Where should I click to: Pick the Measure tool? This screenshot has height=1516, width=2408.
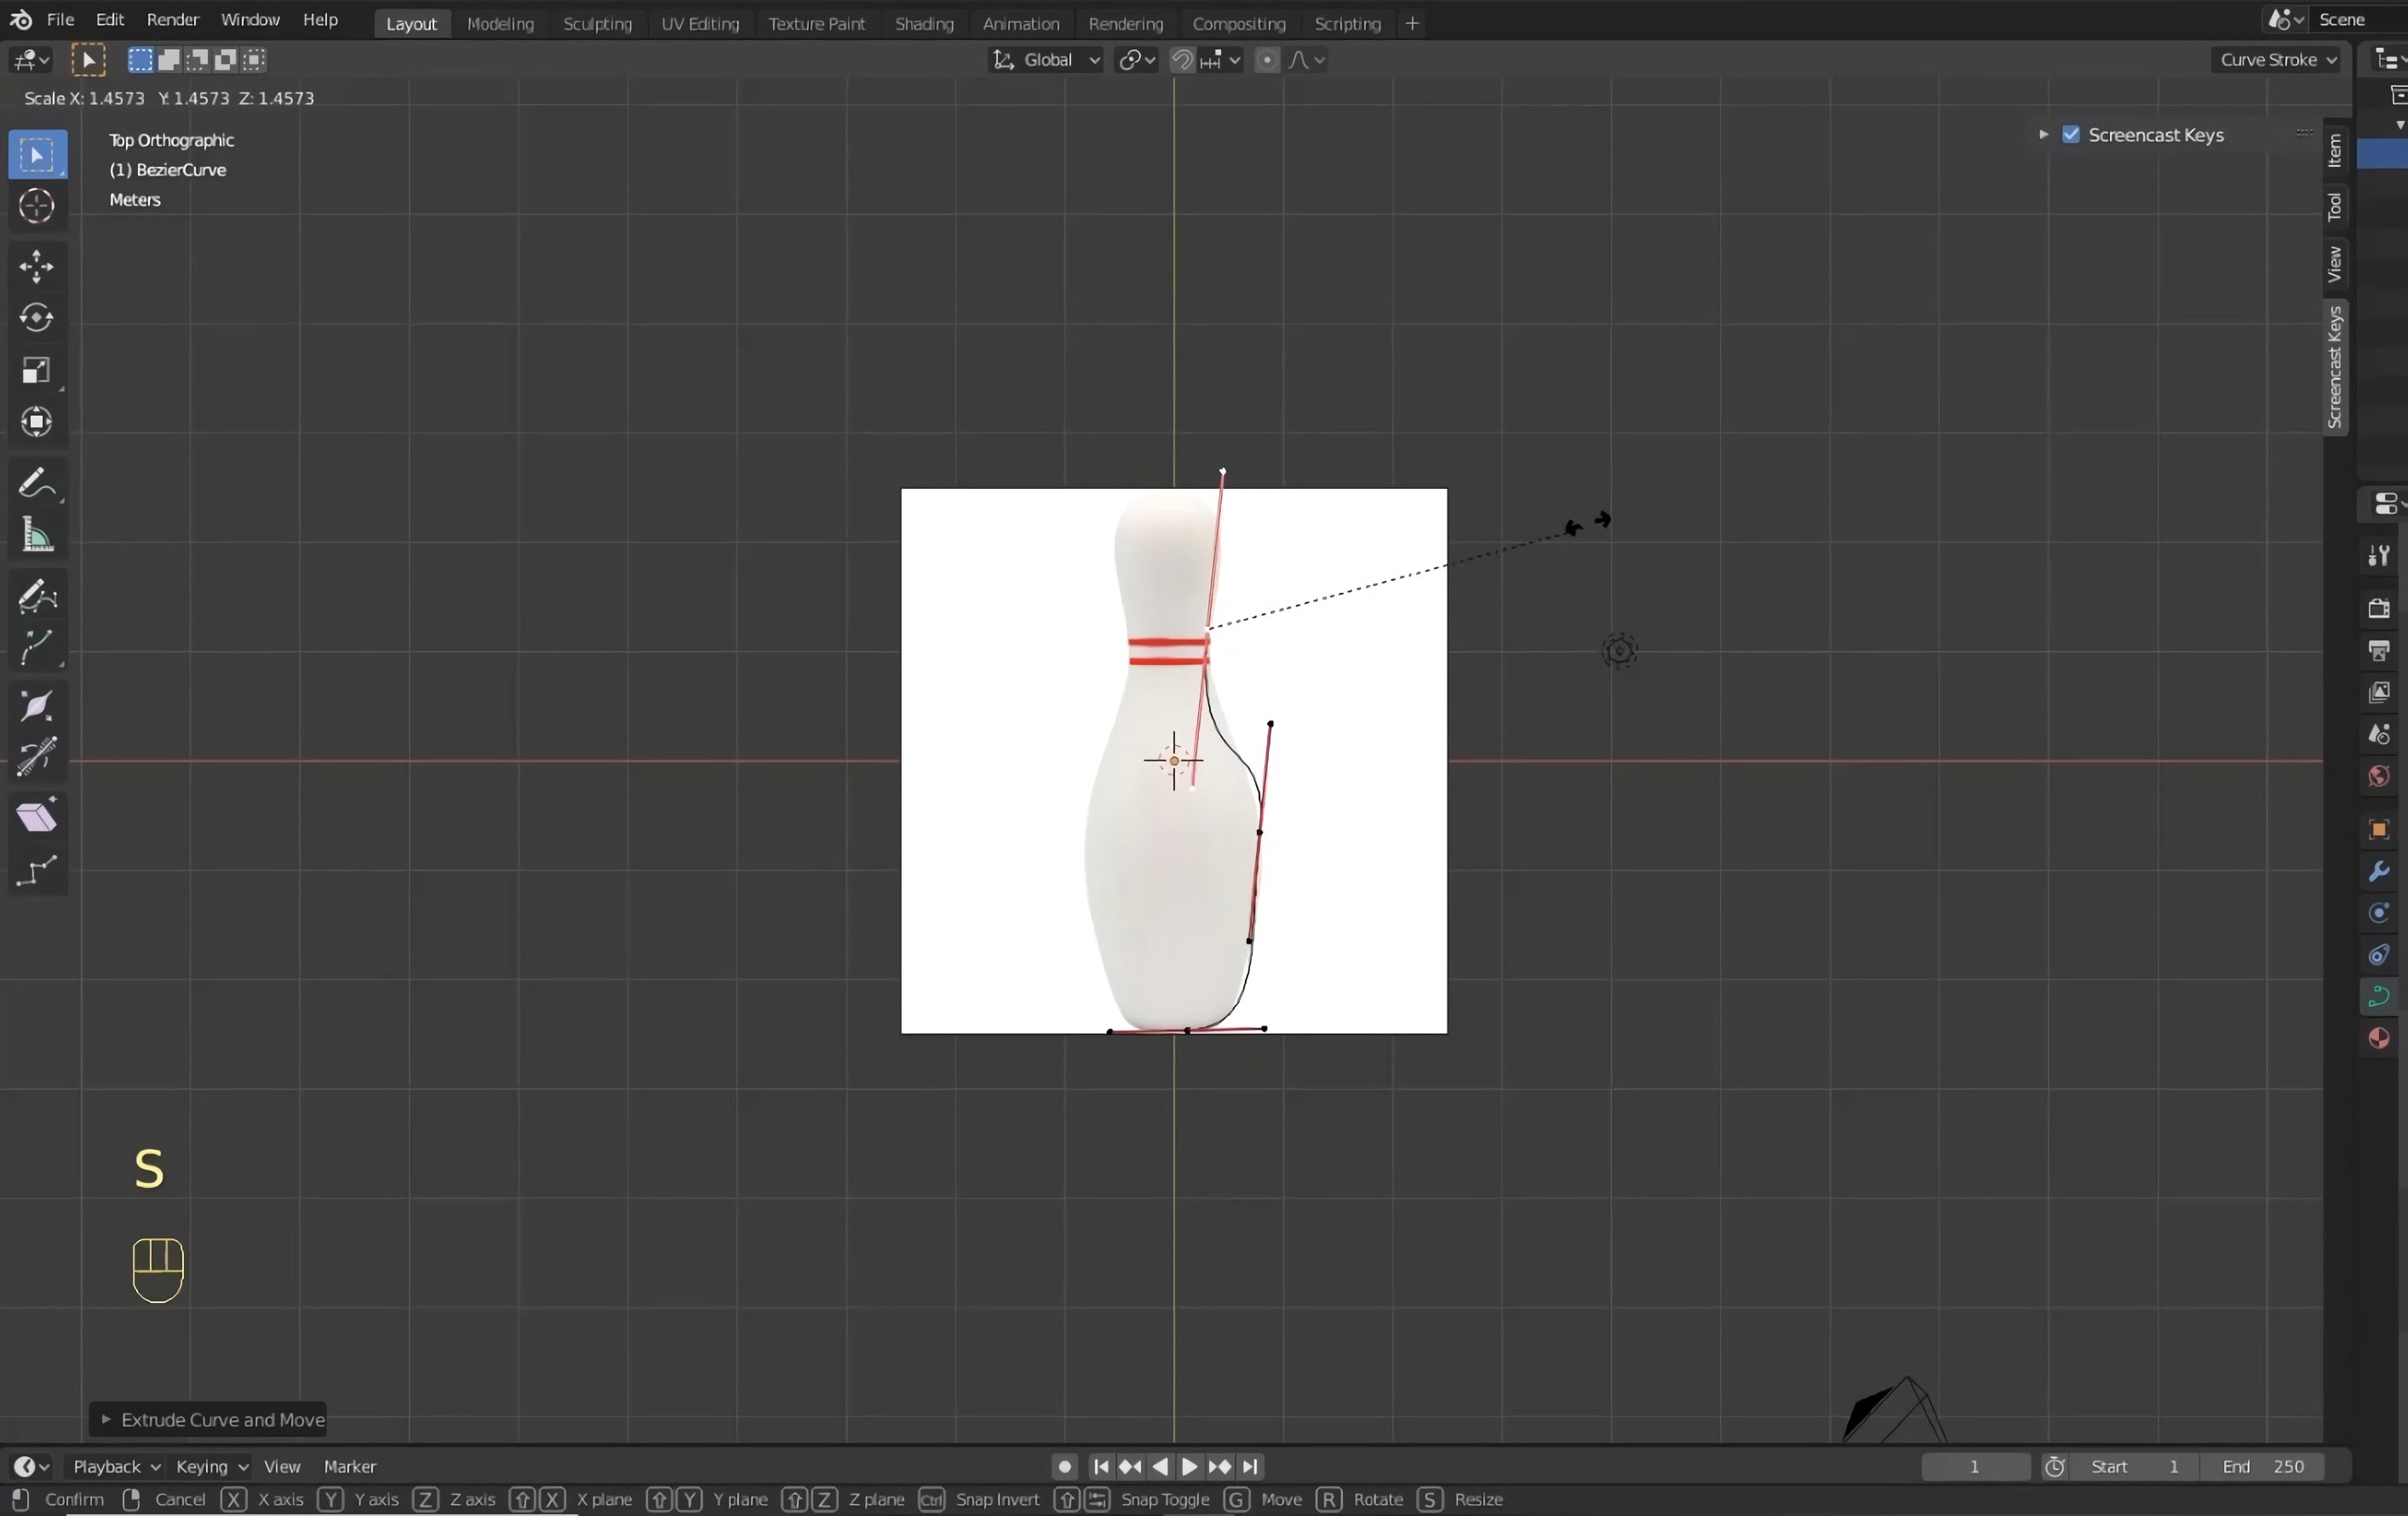37,536
